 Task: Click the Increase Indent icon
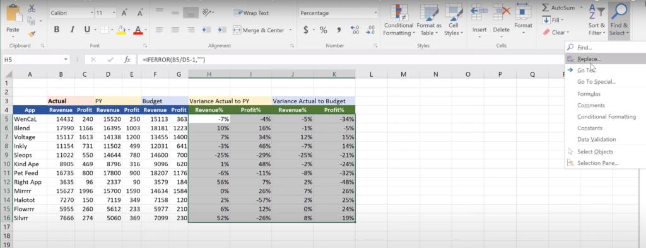(221, 30)
